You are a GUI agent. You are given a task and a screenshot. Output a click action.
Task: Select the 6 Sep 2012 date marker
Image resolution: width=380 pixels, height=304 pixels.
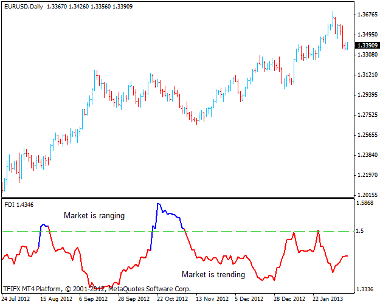pyautogui.click(x=94, y=299)
